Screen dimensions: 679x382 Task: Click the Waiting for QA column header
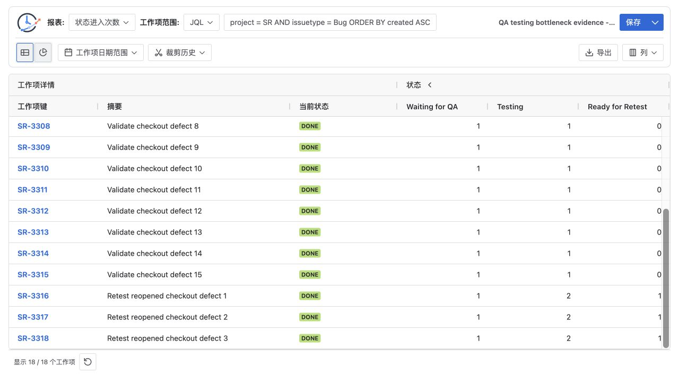point(432,107)
